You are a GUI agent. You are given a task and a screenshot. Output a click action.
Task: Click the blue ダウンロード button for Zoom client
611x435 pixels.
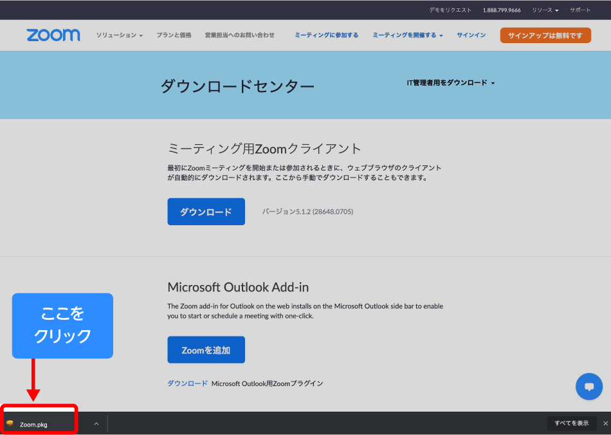click(x=206, y=212)
